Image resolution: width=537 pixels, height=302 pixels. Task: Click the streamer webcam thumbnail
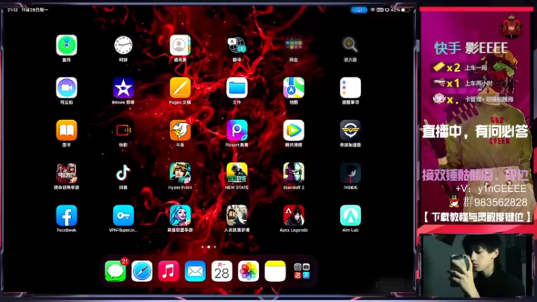(x=476, y=266)
